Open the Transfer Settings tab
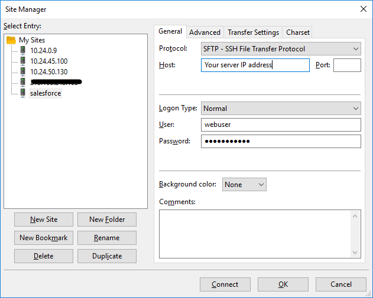Viewport: 373px width, 298px height. point(253,32)
